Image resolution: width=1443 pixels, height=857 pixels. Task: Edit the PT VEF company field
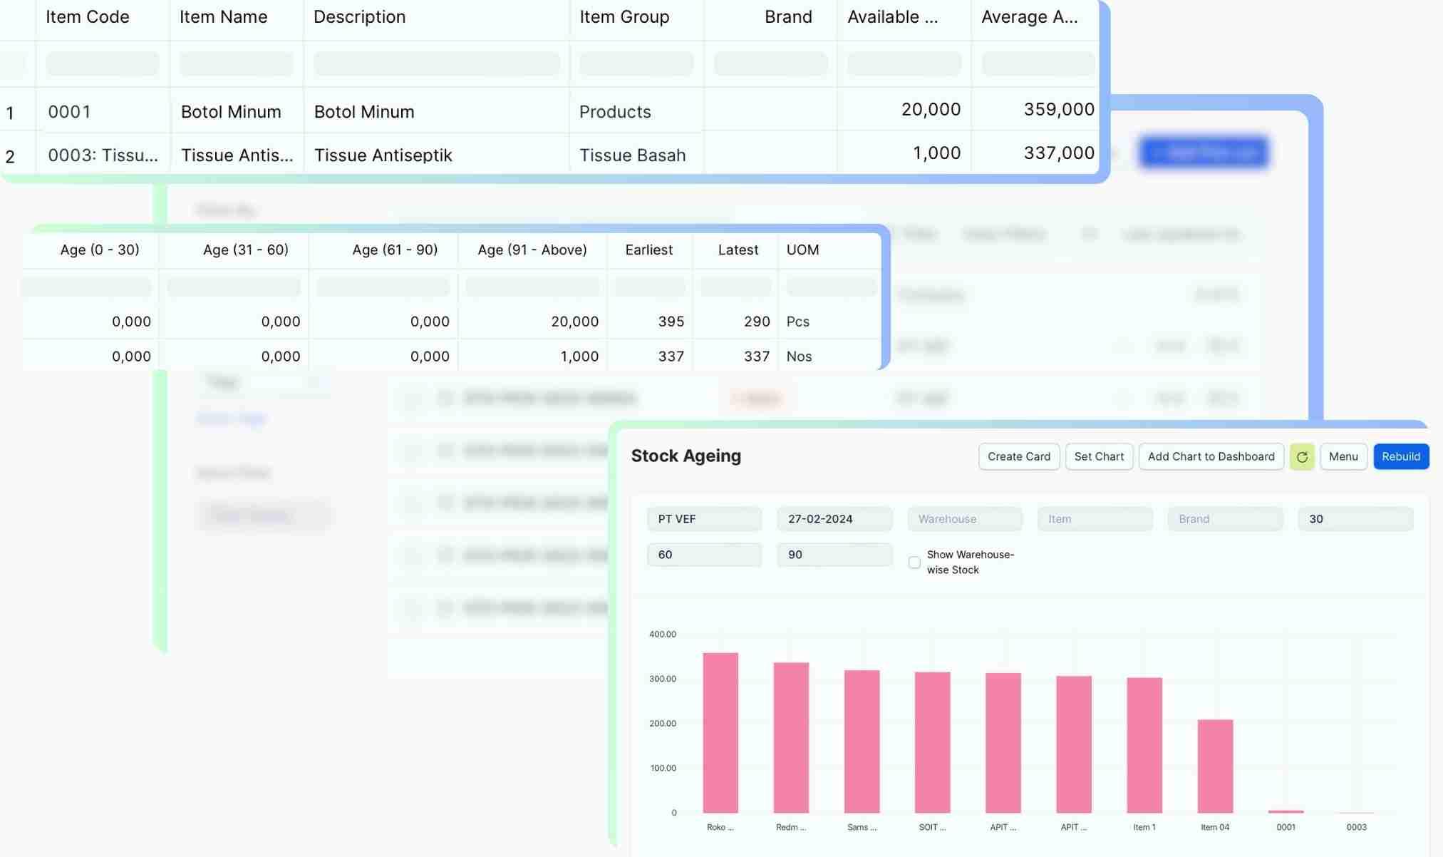coord(703,519)
